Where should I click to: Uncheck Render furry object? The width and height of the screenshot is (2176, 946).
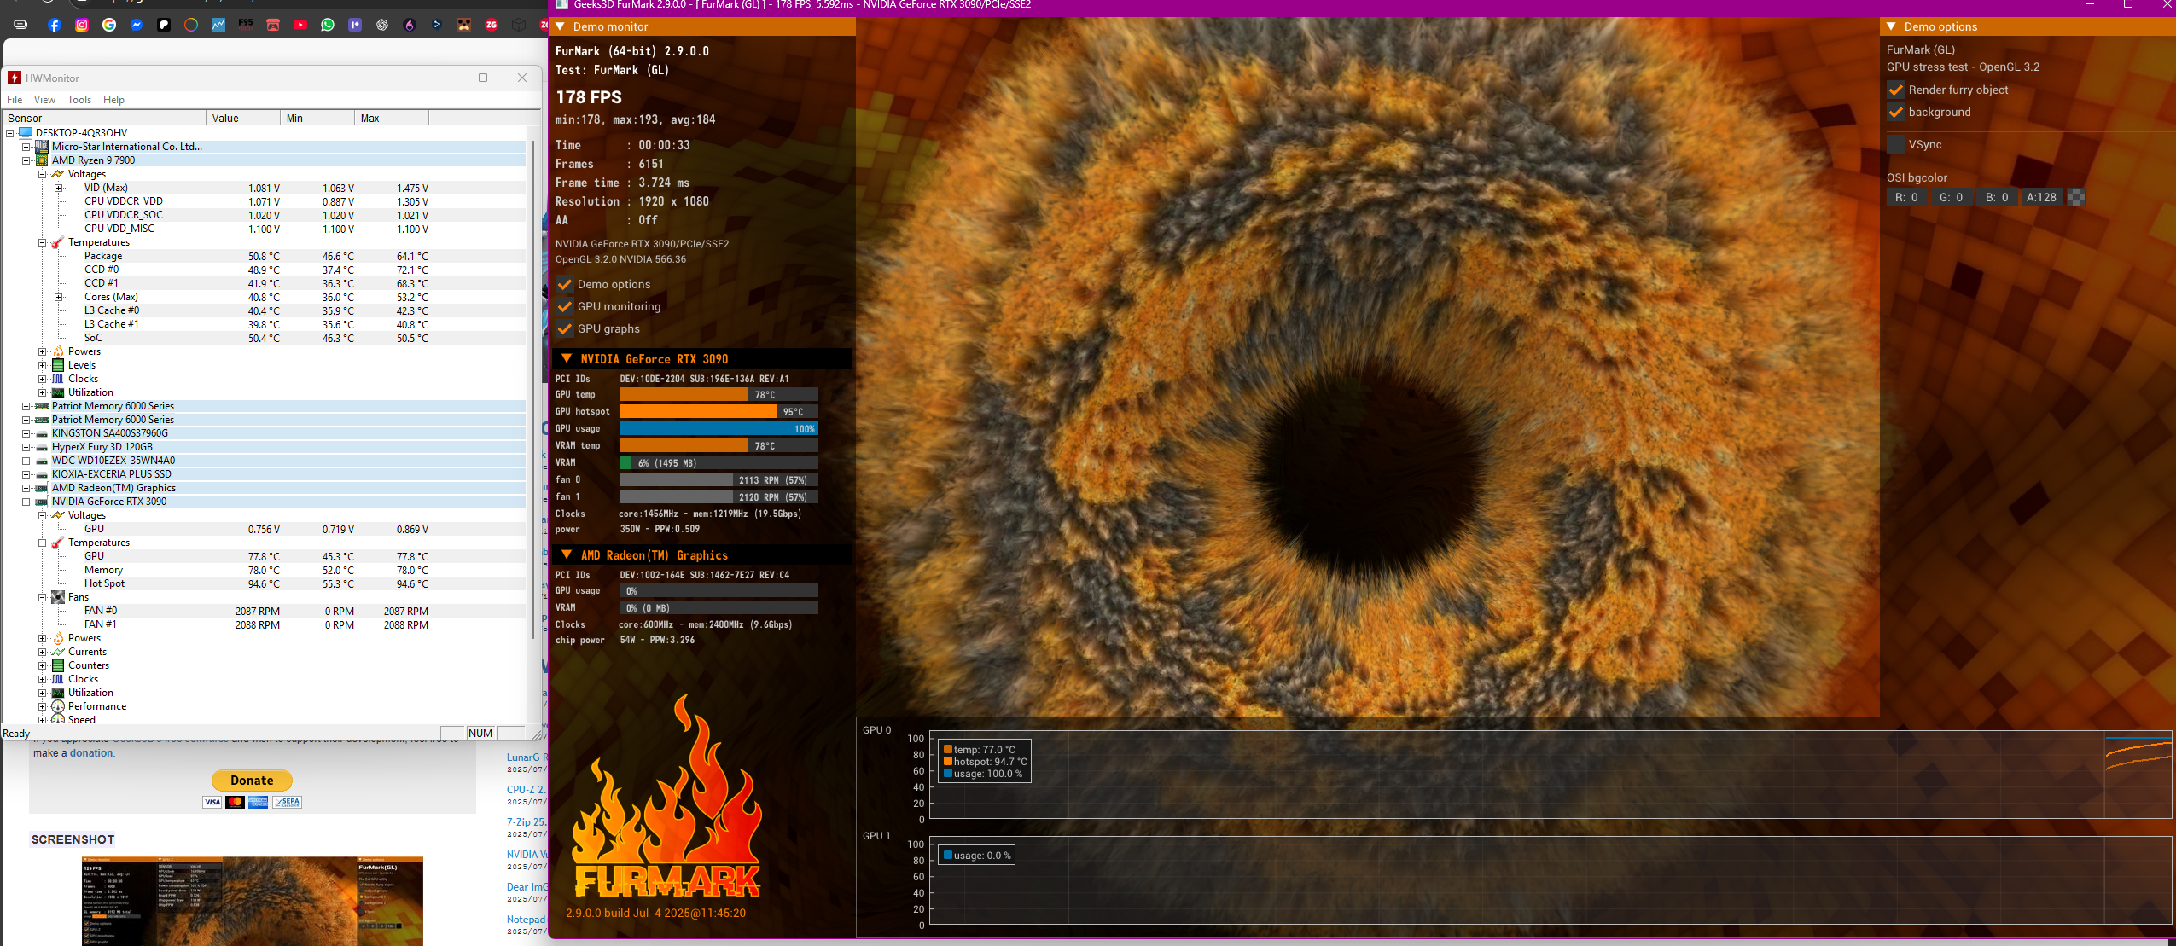(1896, 90)
